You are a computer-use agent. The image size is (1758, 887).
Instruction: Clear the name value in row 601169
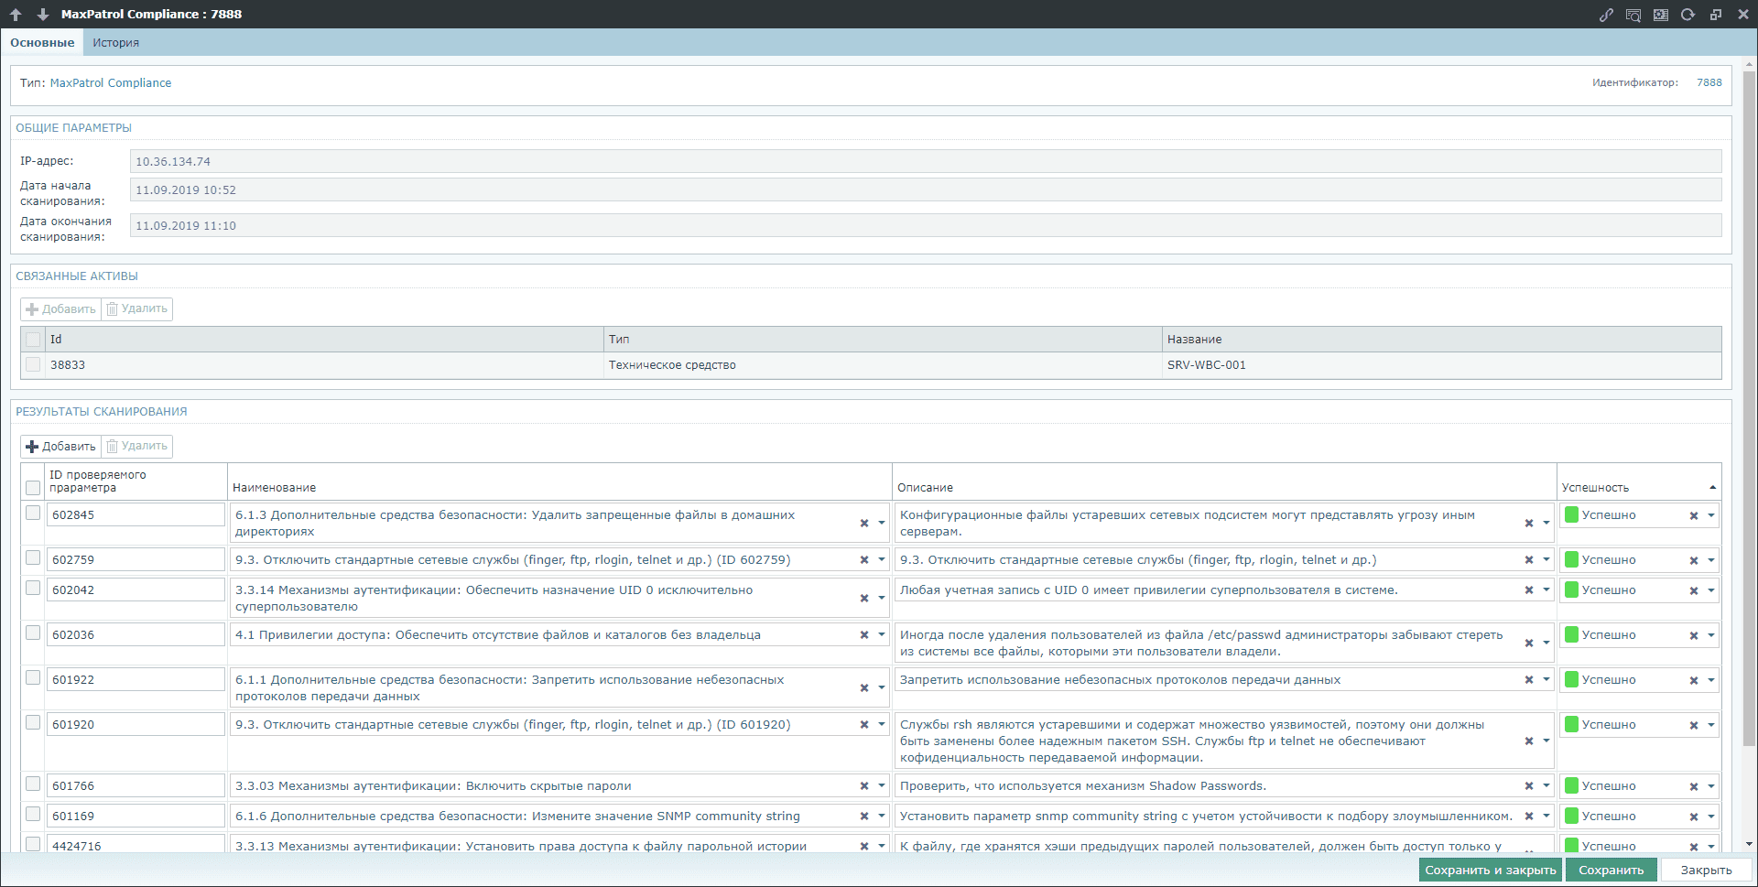pos(864,817)
